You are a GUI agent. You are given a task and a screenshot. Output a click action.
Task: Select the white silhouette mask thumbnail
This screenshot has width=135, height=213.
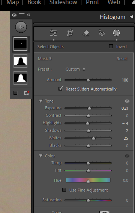pos(20,78)
